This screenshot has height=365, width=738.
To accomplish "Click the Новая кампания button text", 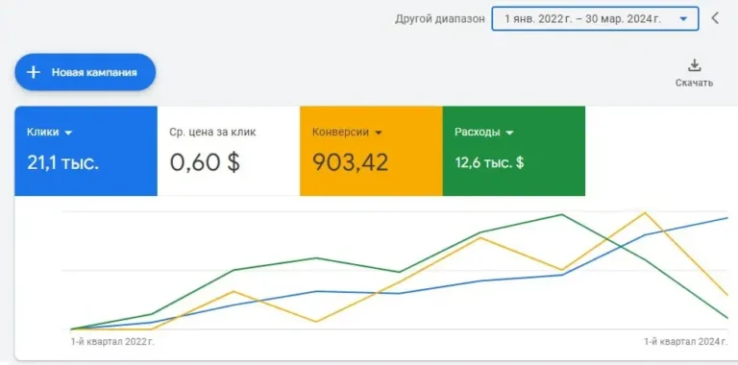I will click(94, 72).
